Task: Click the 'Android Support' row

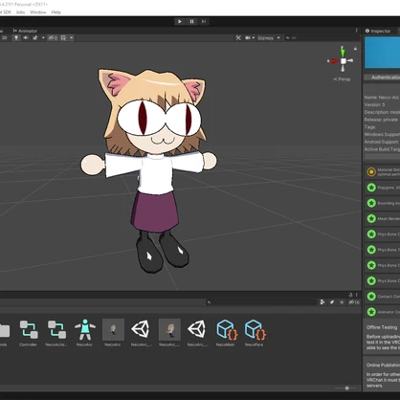Action: [x=382, y=142]
